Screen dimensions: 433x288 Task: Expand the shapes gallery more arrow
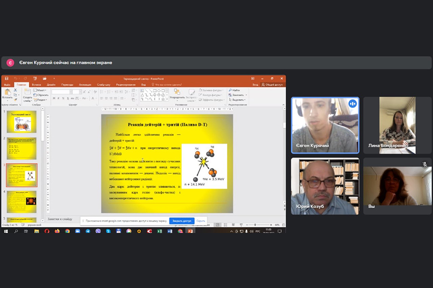pyautogui.click(x=167, y=99)
